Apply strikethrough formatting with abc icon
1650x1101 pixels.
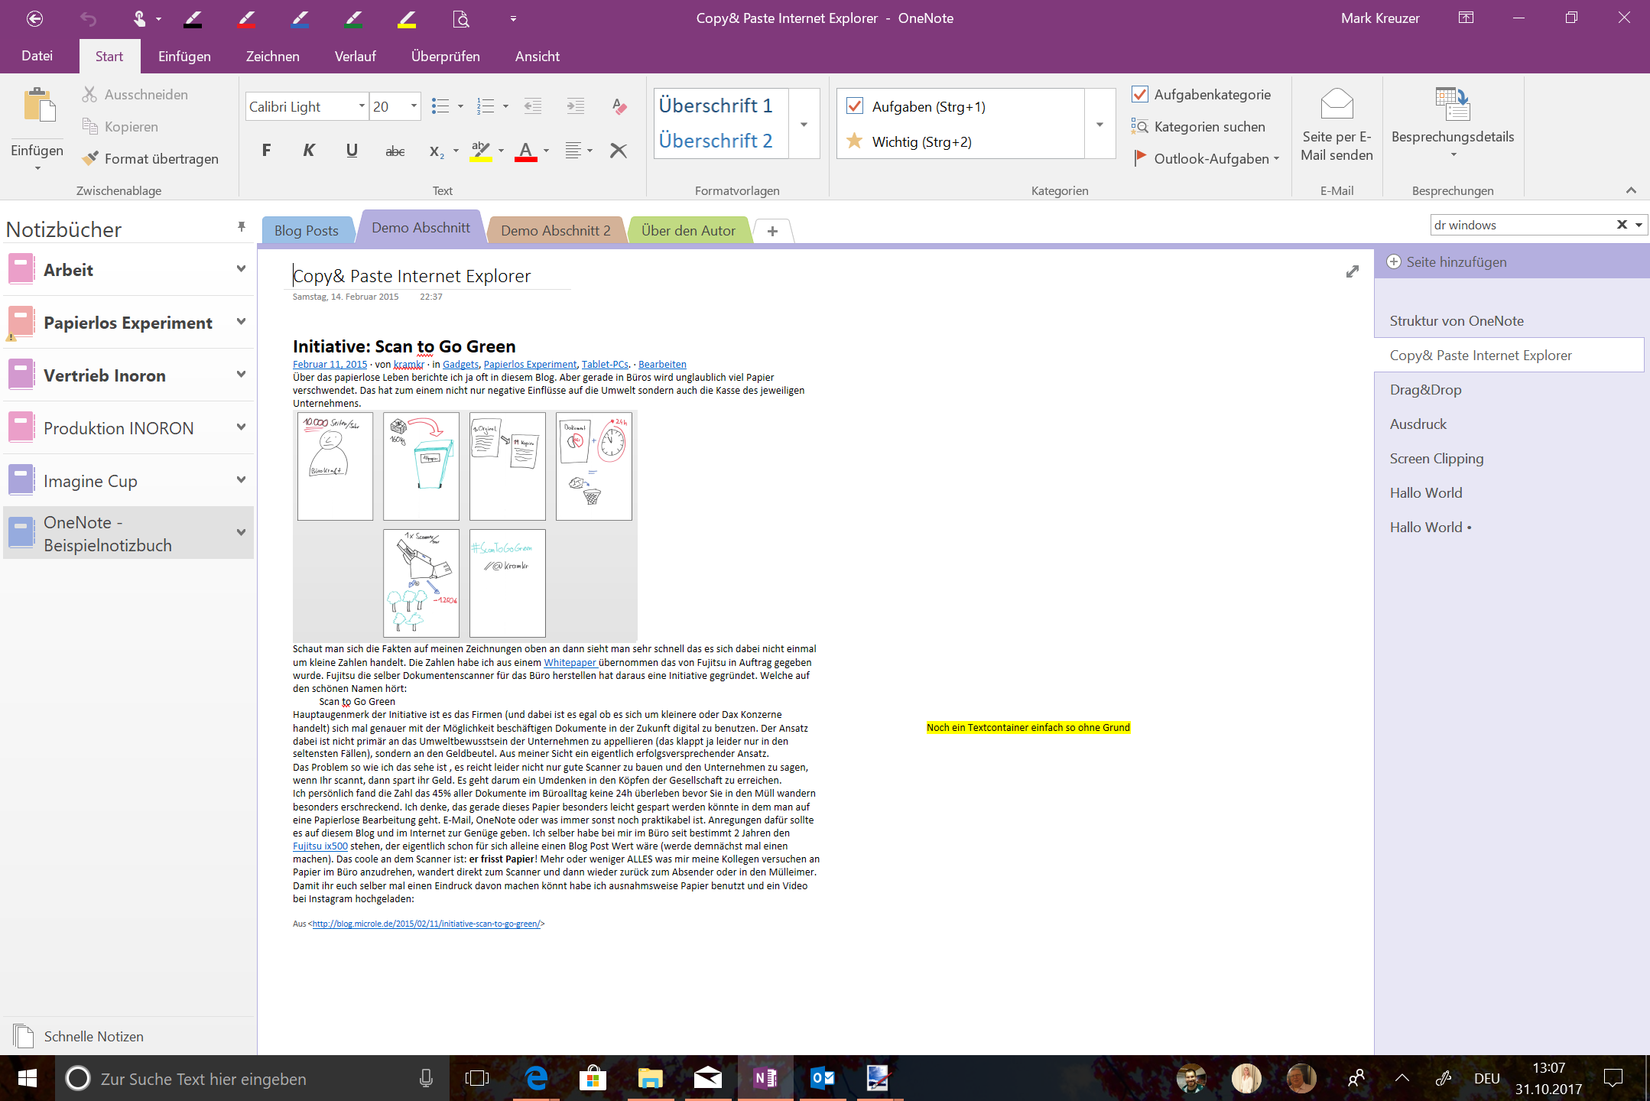[395, 151]
